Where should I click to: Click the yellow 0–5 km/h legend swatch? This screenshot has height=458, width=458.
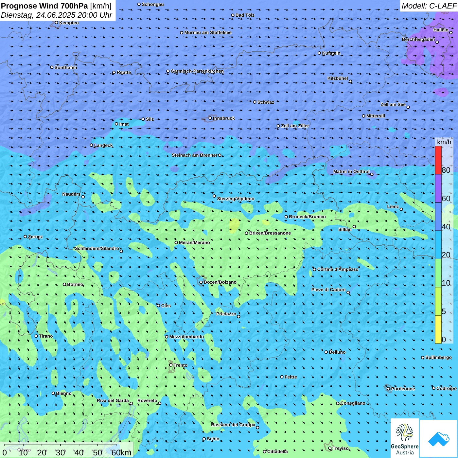coord(438,329)
